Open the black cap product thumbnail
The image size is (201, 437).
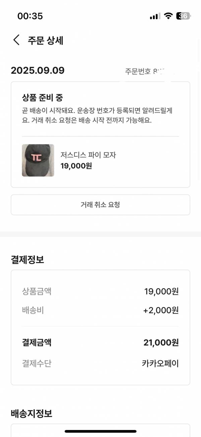[x=38, y=160]
